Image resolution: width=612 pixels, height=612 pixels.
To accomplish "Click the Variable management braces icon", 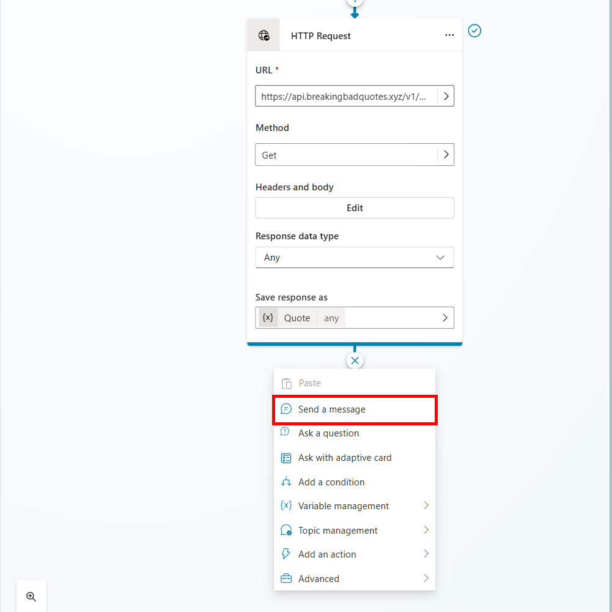I will (286, 506).
